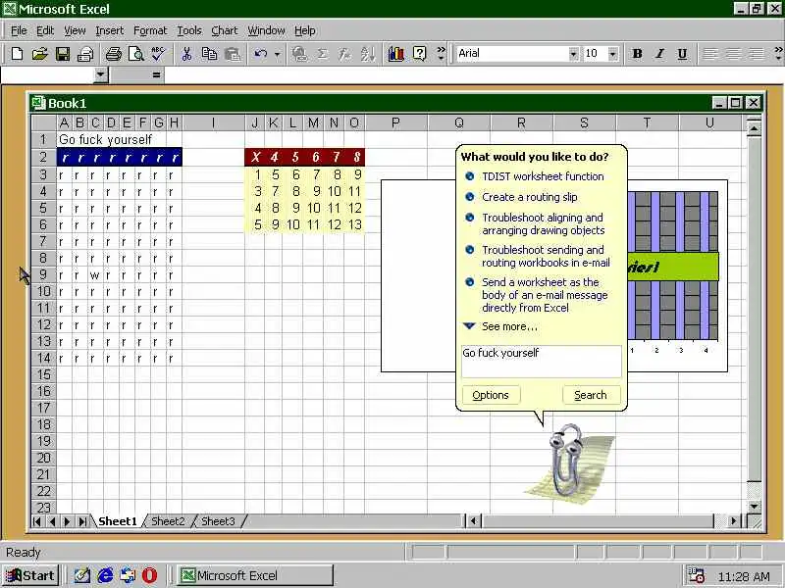Viewport: 785px width, 588px height.
Task: Open the File menu
Action: pos(19,30)
